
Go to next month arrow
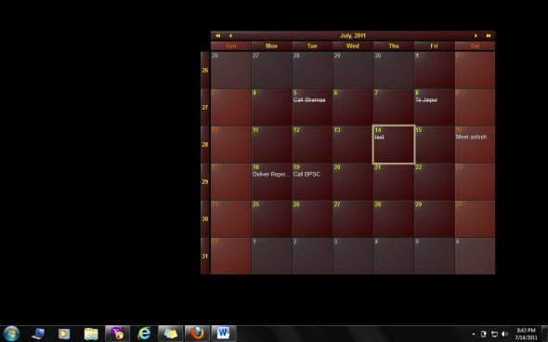click(x=476, y=35)
